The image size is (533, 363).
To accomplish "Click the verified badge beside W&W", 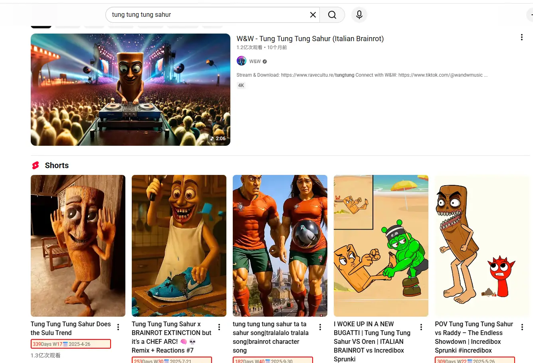I will pyautogui.click(x=265, y=61).
